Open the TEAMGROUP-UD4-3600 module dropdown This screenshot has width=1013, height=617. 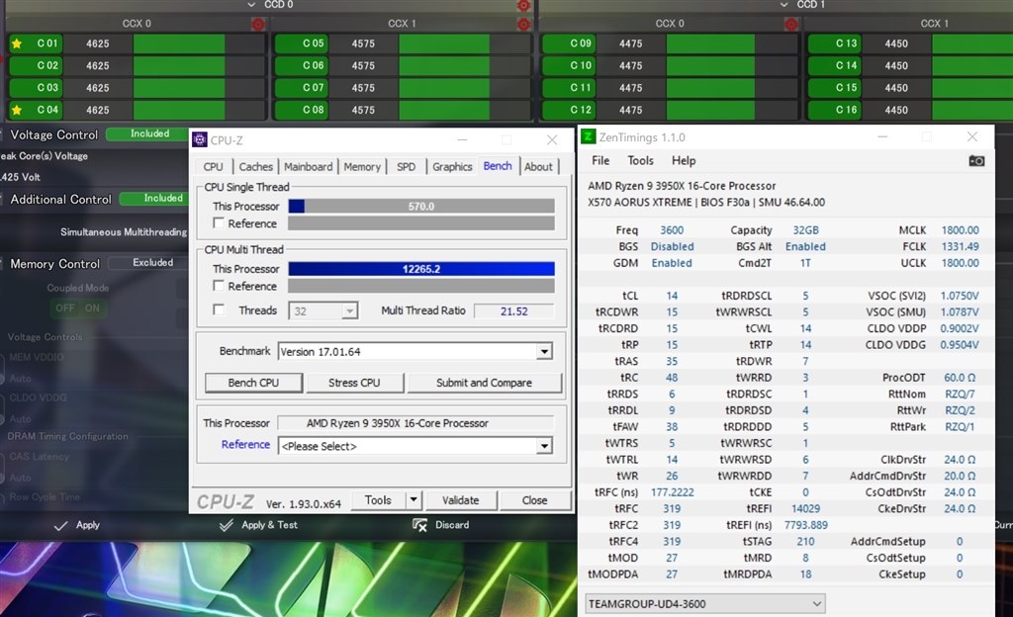704,604
